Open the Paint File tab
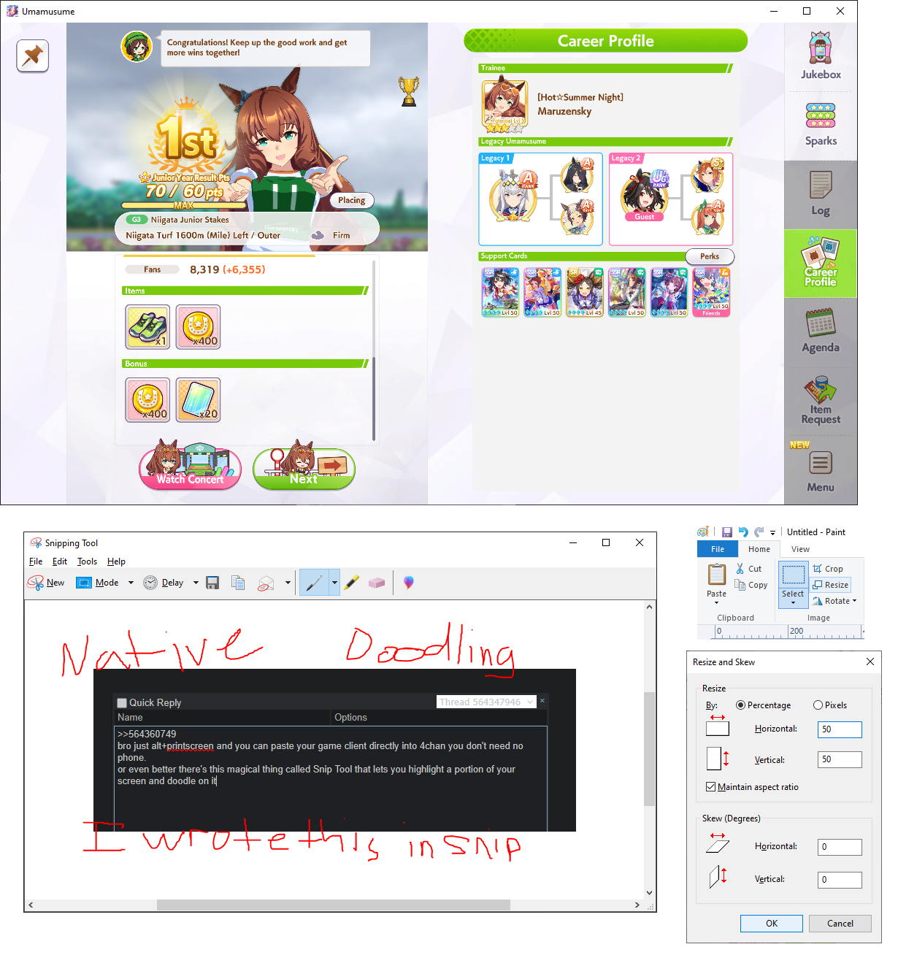 click(718, 549)
